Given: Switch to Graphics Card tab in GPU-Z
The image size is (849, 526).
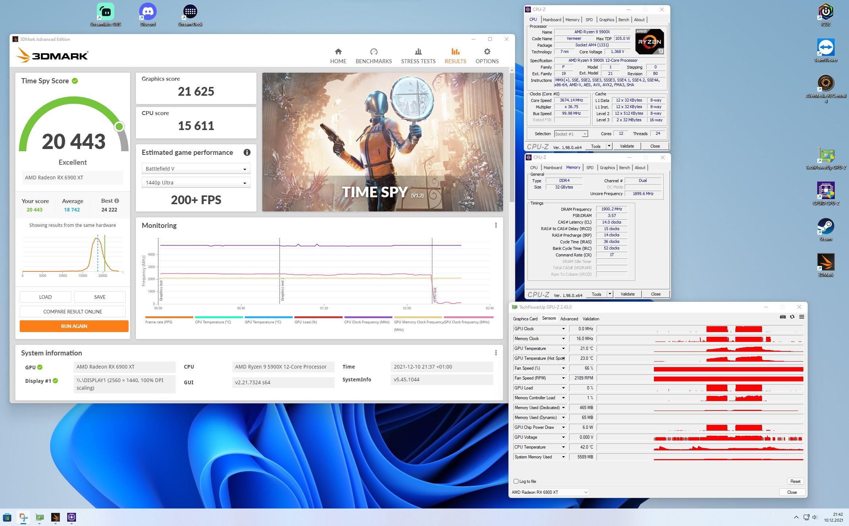Looking at the screenshot, I should (525, 319).
